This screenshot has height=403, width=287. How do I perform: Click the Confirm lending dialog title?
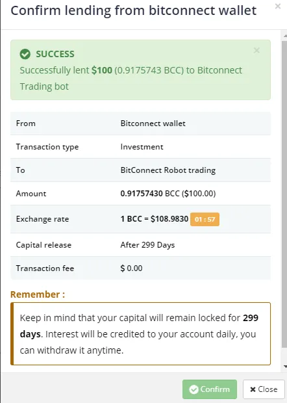pos(134,11)
